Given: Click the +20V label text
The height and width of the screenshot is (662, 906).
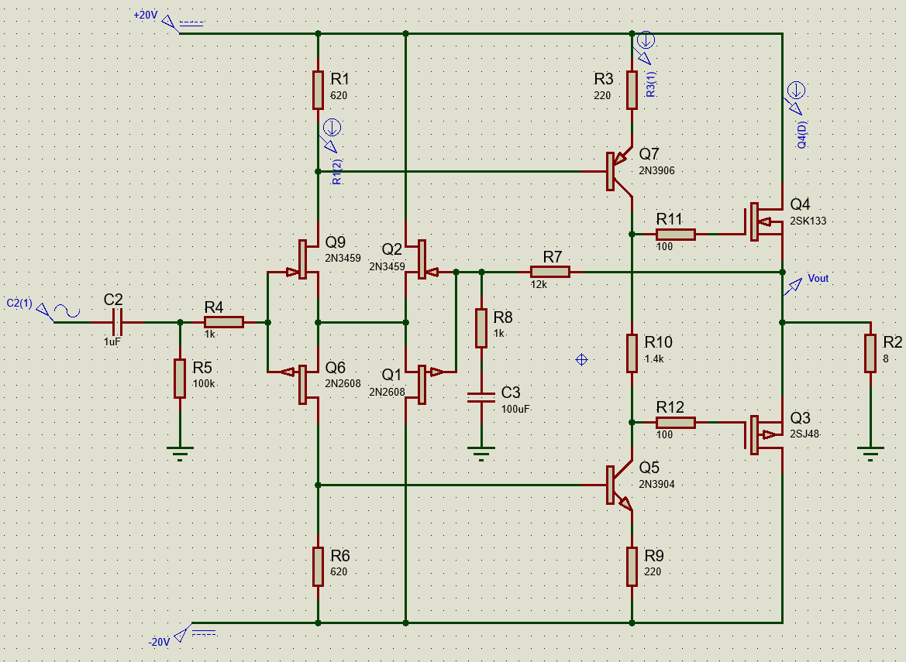Looking at the screenshot, I should coord(146,15).
